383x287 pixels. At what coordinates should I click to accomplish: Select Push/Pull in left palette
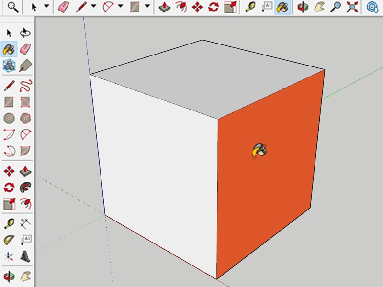(25, 171)
